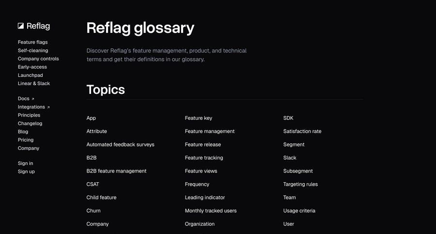This screenshot has height=234, width=436.
Task: Open the Monthly tracked users term
Action: [211, 211]
